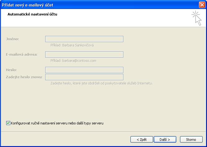This screenshot has width=207, height=147.
Task: Select the E-mailová adresa input field
Action: pos(84,54)
